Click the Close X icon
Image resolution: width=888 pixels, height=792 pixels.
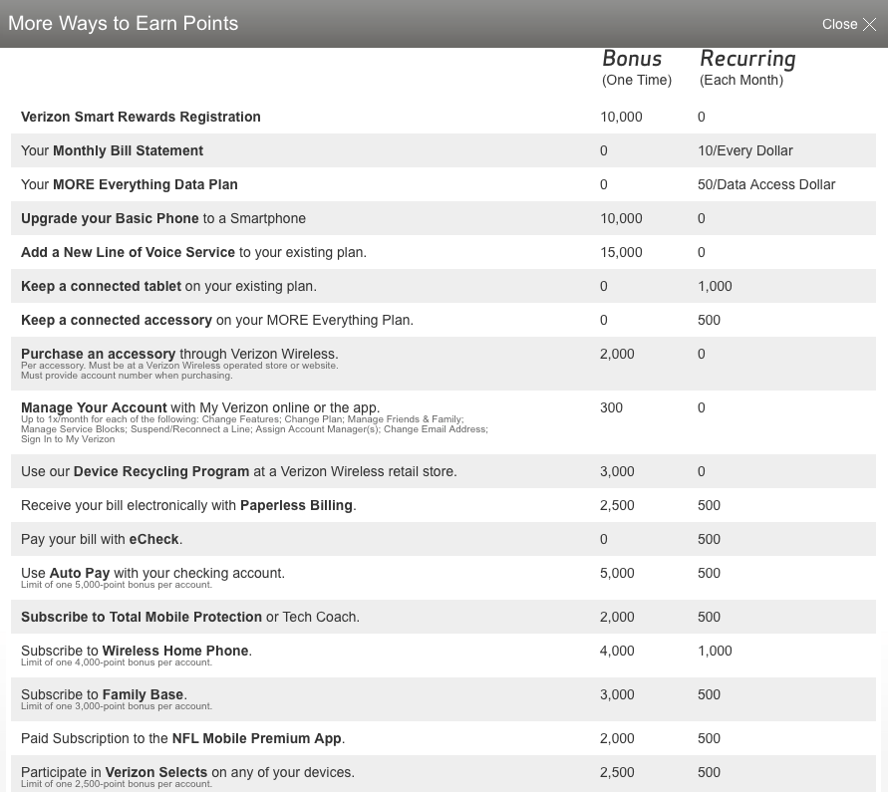click(x=869, y=24)
